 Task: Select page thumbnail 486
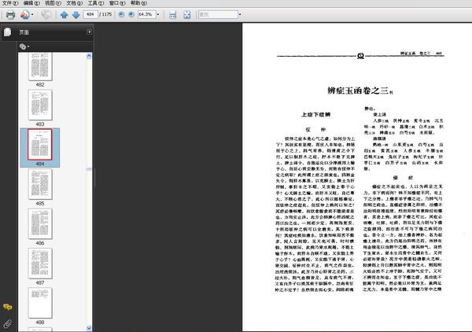[40, 223]
